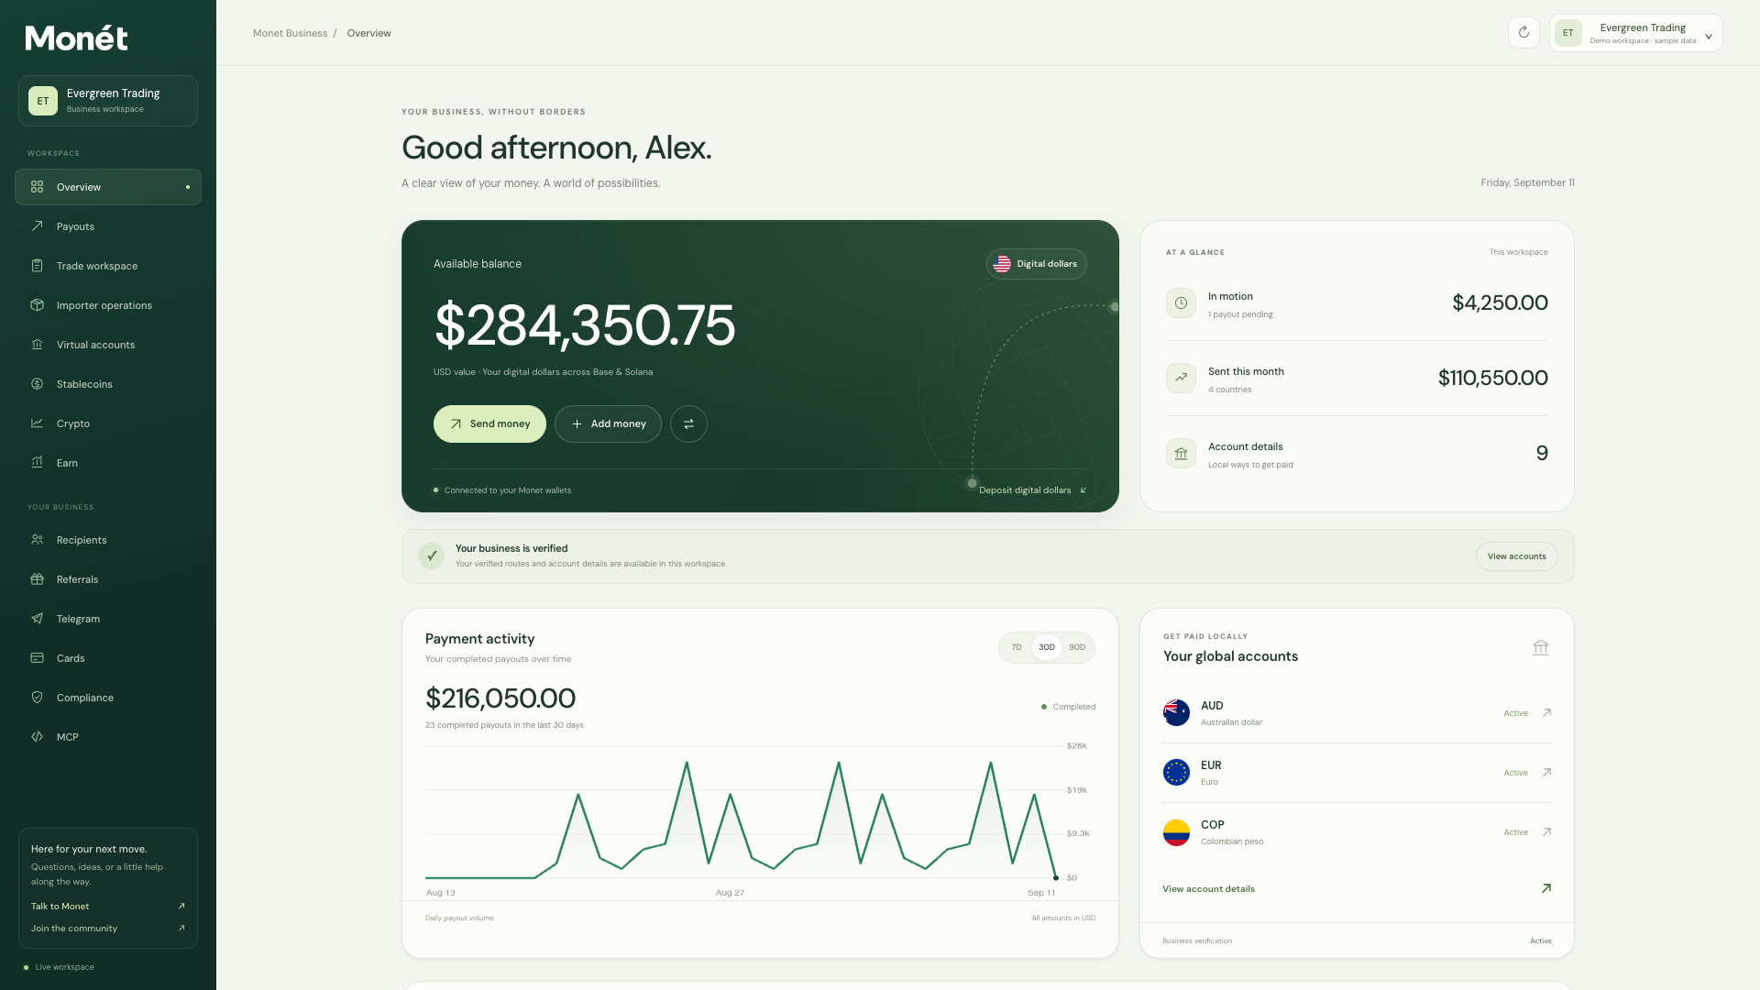
Task: Click the Friday, September 11 date text
Action: 1527,183
